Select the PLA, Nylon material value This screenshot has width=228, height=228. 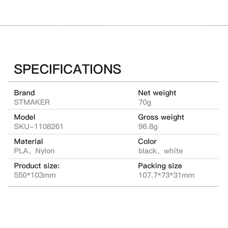click(34, 151)
